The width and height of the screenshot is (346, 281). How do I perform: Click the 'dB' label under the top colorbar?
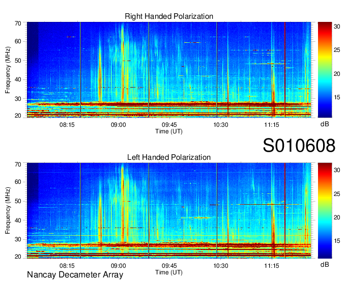coord(325,124)
